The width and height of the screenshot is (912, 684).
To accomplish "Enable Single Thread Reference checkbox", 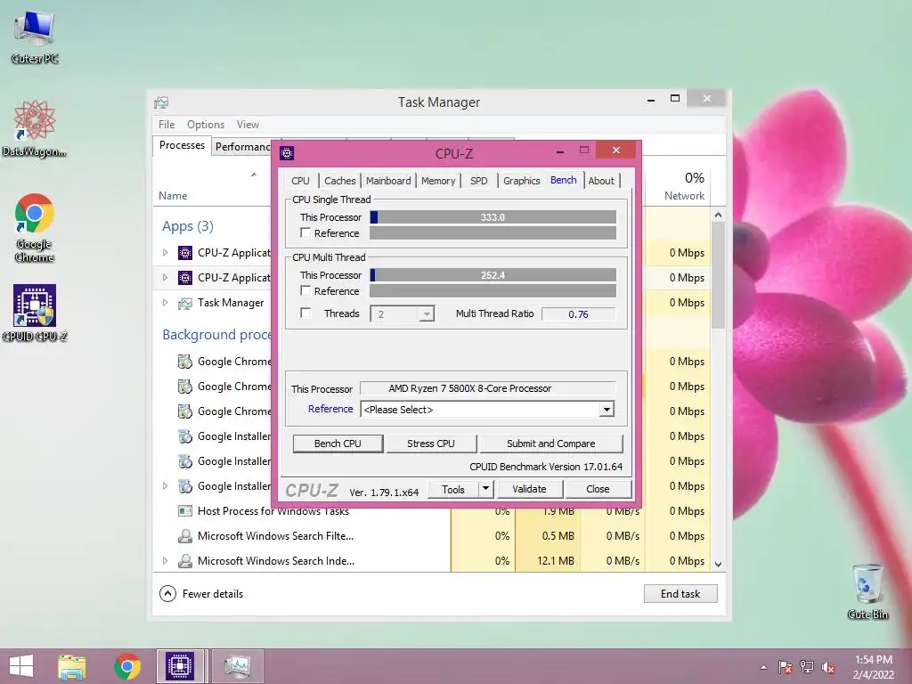I will pyautogui.click(x=305, y=232).
